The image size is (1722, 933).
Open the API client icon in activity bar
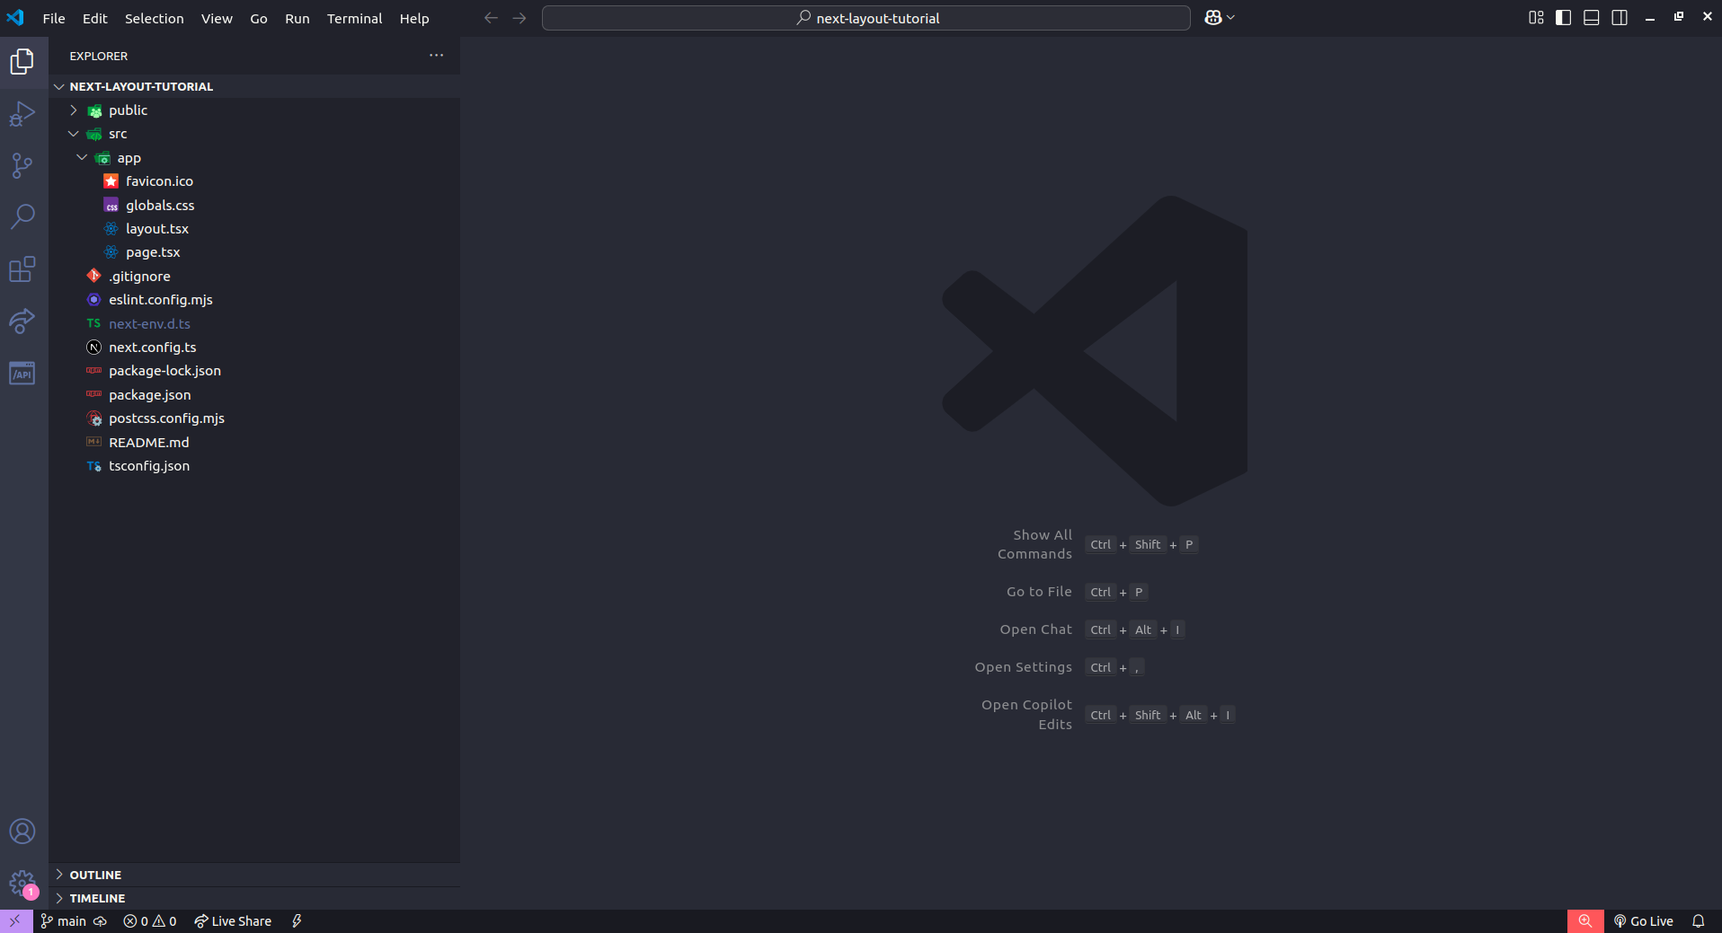(x=22, y=373)
